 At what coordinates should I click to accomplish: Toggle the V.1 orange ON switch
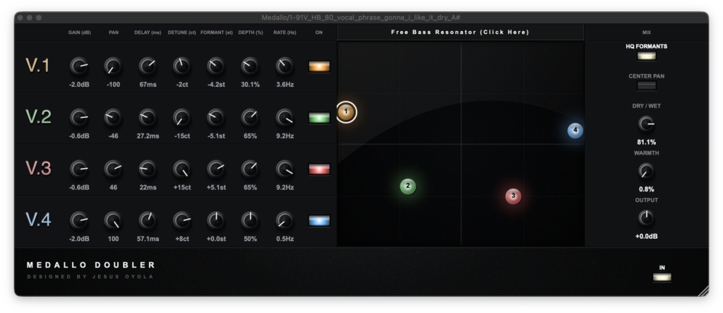coord(319,66)
